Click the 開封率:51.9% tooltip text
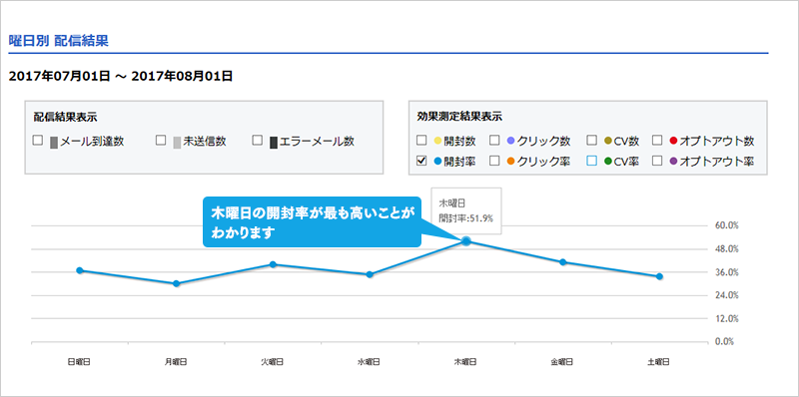Image resolution: width=799 pixels, height=397 pixels. click(x=465, y=217)
